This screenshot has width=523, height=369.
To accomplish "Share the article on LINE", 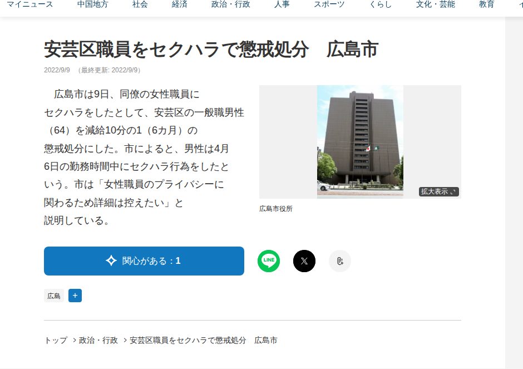I will (269, 261).
